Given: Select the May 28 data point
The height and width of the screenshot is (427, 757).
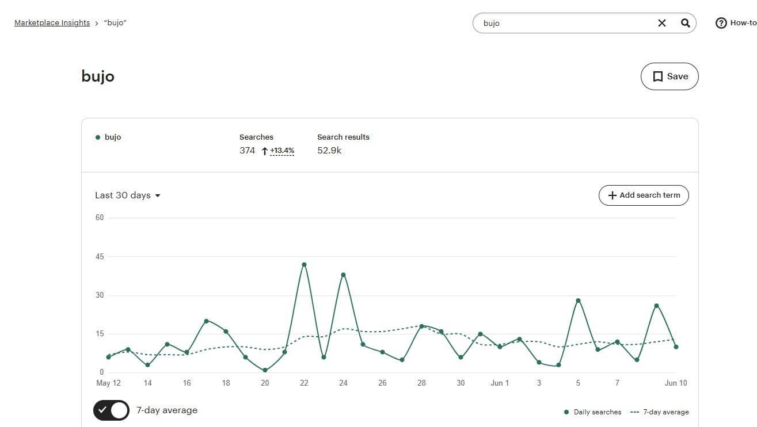Looking at the screenshot, I should [x=421, y=326].
